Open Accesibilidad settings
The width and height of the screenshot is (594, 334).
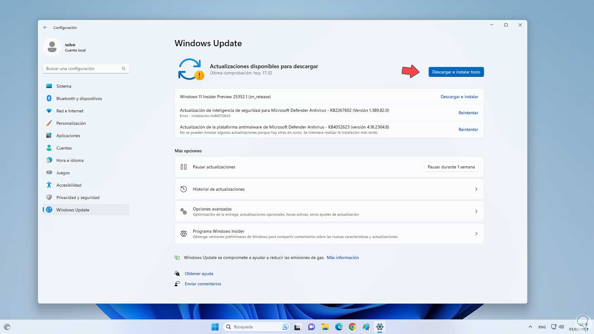[86, 185]
